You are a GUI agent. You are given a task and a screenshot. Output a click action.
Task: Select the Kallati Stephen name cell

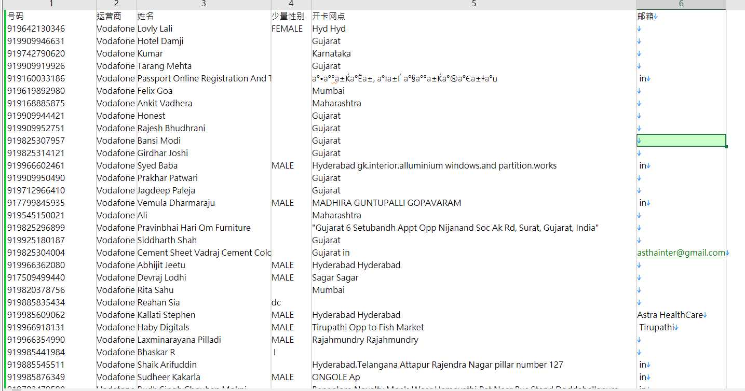click(204, 315)
